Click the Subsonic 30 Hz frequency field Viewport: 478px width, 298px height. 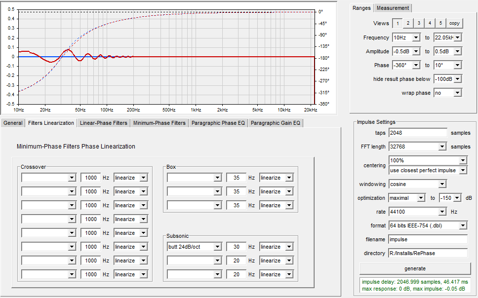tap(236, 247)
